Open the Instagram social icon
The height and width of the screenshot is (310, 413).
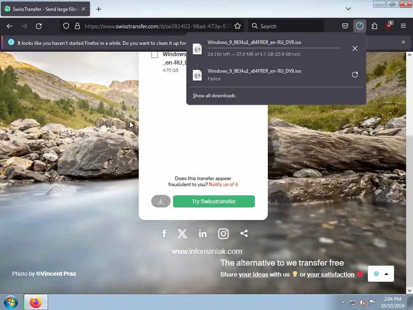coord(223,234)
